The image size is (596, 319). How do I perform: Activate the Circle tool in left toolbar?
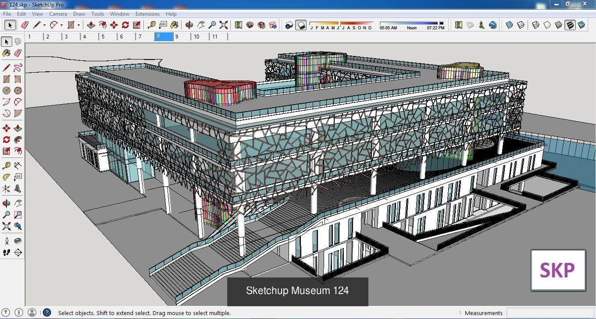coord(7,91)
